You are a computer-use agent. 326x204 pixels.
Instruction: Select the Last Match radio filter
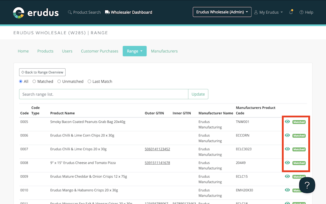(x=89, y=81)
